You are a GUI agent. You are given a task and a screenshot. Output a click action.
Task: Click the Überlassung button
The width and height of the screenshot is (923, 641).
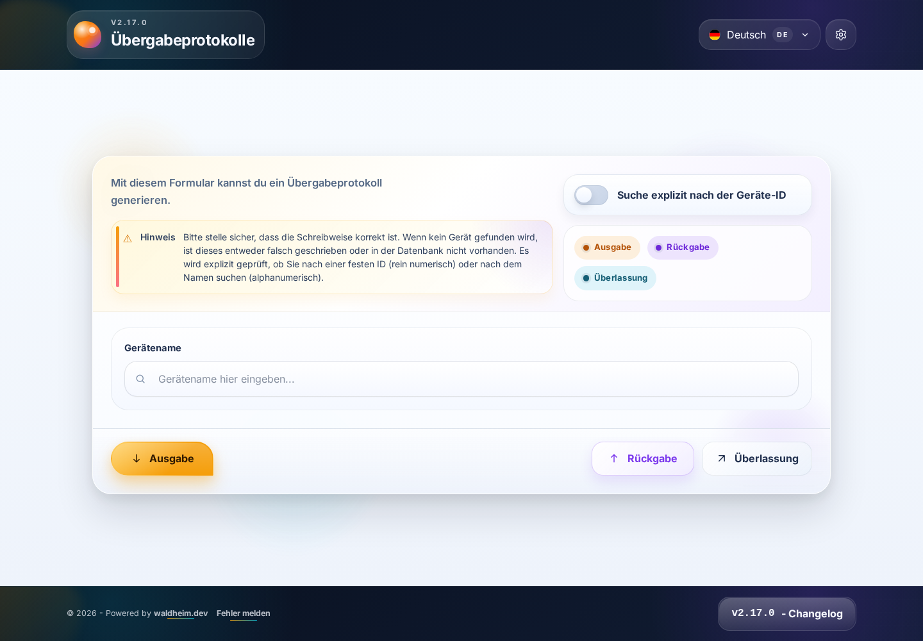pyautogui.click(x=757, y=458)
